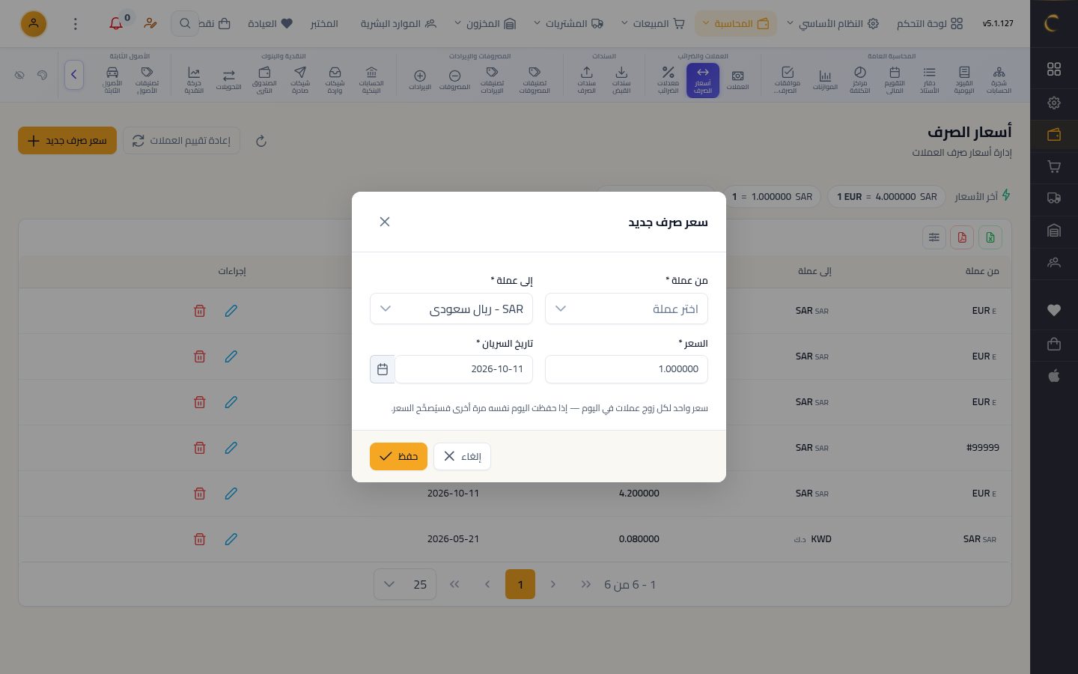Viewport: 1078px width, 674px height.
Task: Click the إلغاء cancel button
Action: coord(462,456)
